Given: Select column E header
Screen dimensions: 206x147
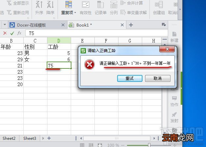Looking at the screenshot, I should tap(83, 41).
